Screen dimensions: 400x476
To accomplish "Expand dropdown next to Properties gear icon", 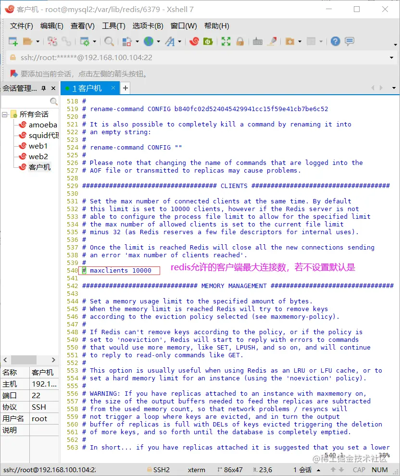I will coord(94,41).
